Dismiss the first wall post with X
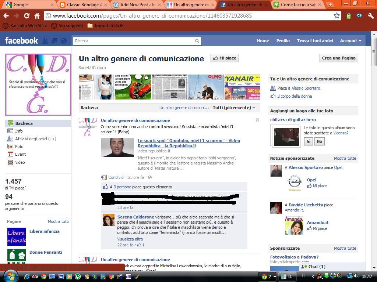The image size is (377, 282). coord(257,120)
